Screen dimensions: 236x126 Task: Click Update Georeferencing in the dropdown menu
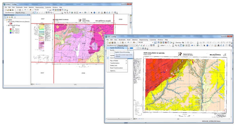[116, 48]
